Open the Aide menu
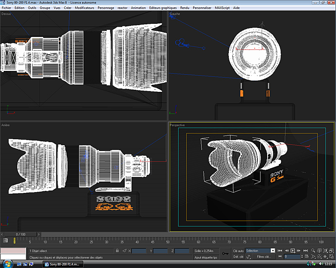Image resolution: width=336 pixels, height=268 pixels. 236,8
